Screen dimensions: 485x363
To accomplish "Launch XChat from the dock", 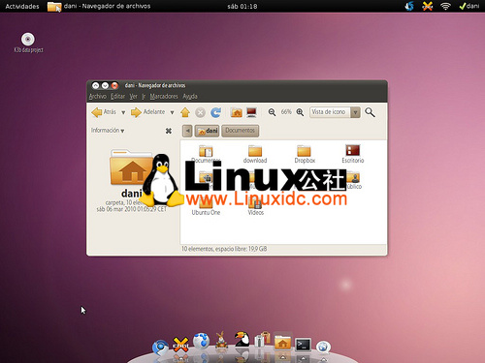I will tap(180, 345).
